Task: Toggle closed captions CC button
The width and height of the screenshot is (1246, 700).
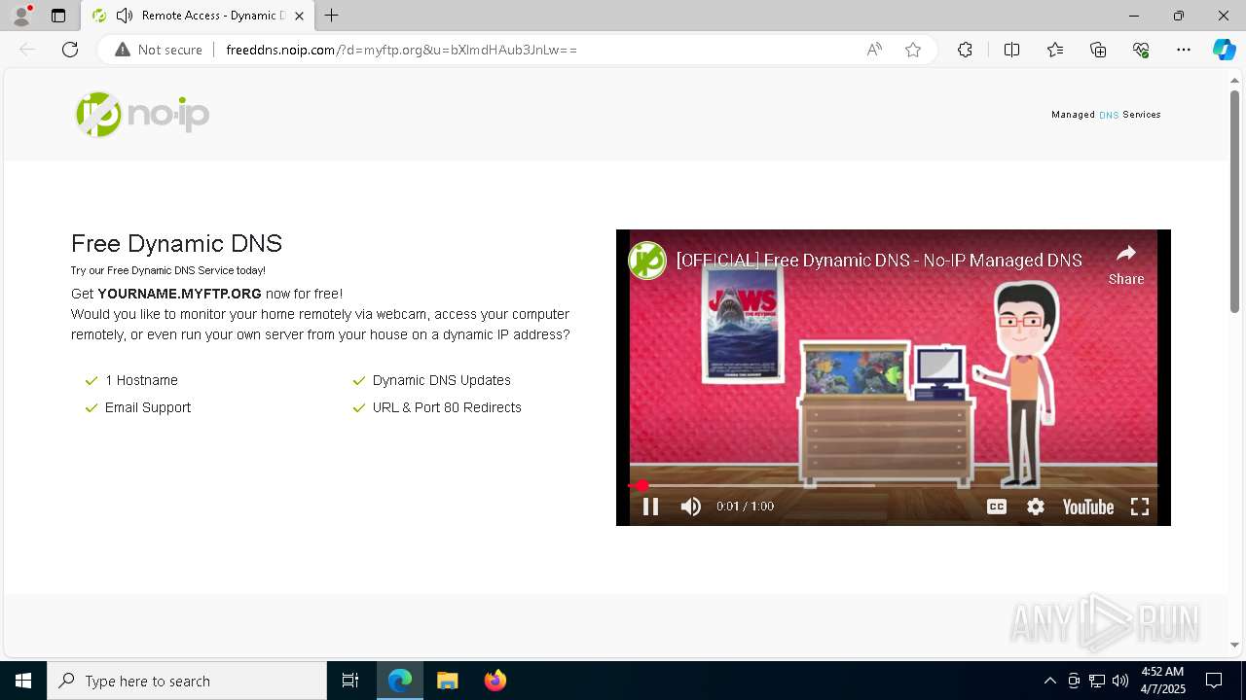Action: [x=997, y=507]
